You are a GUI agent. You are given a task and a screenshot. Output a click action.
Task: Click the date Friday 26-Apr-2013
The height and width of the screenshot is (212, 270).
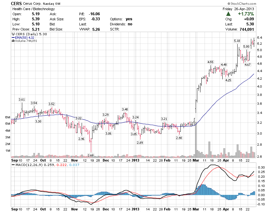click(238, 9)
